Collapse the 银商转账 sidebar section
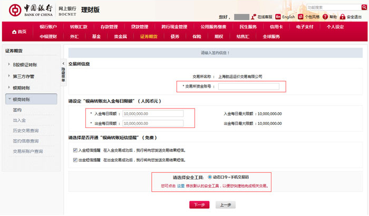The width and height of the screenshot is (369, 216). pos(9,99)
